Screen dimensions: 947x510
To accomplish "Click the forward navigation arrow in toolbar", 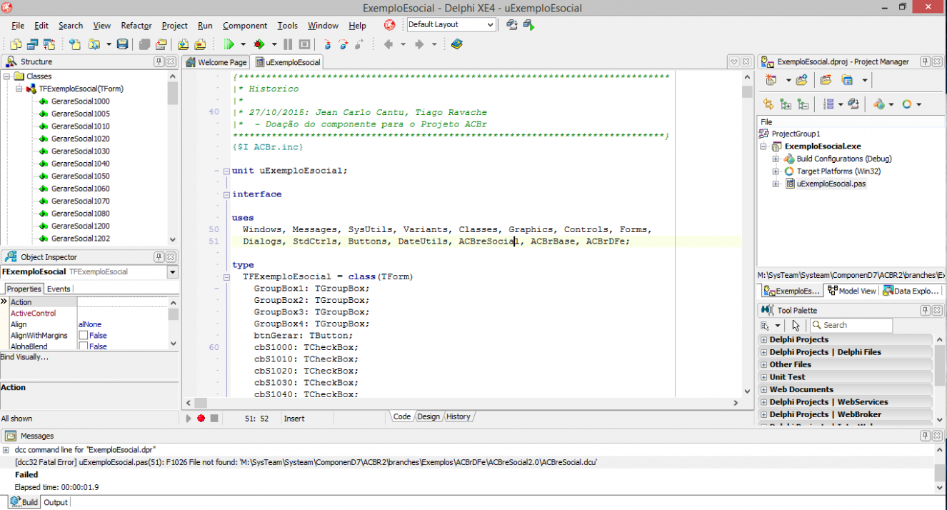I will 419,44.
